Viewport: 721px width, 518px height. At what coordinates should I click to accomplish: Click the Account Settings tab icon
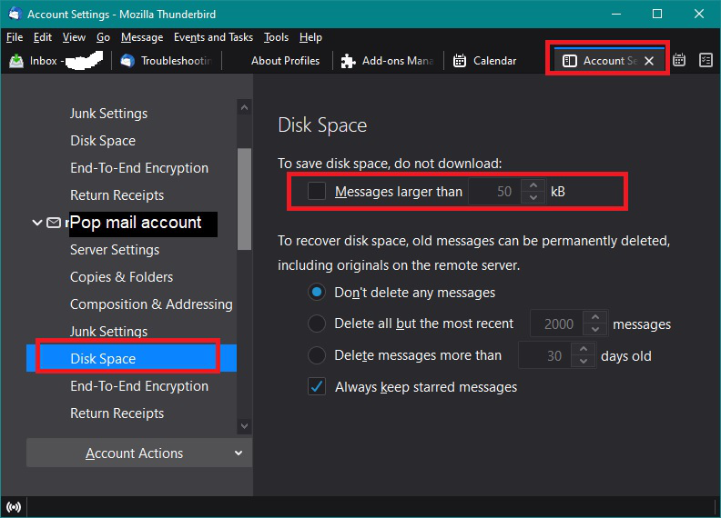[569, 61]
